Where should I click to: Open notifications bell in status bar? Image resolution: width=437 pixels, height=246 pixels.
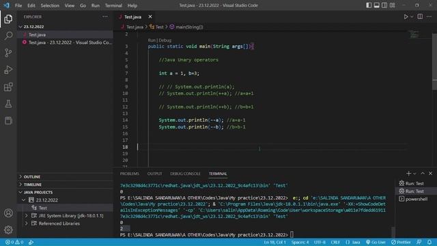click(429, 242)
